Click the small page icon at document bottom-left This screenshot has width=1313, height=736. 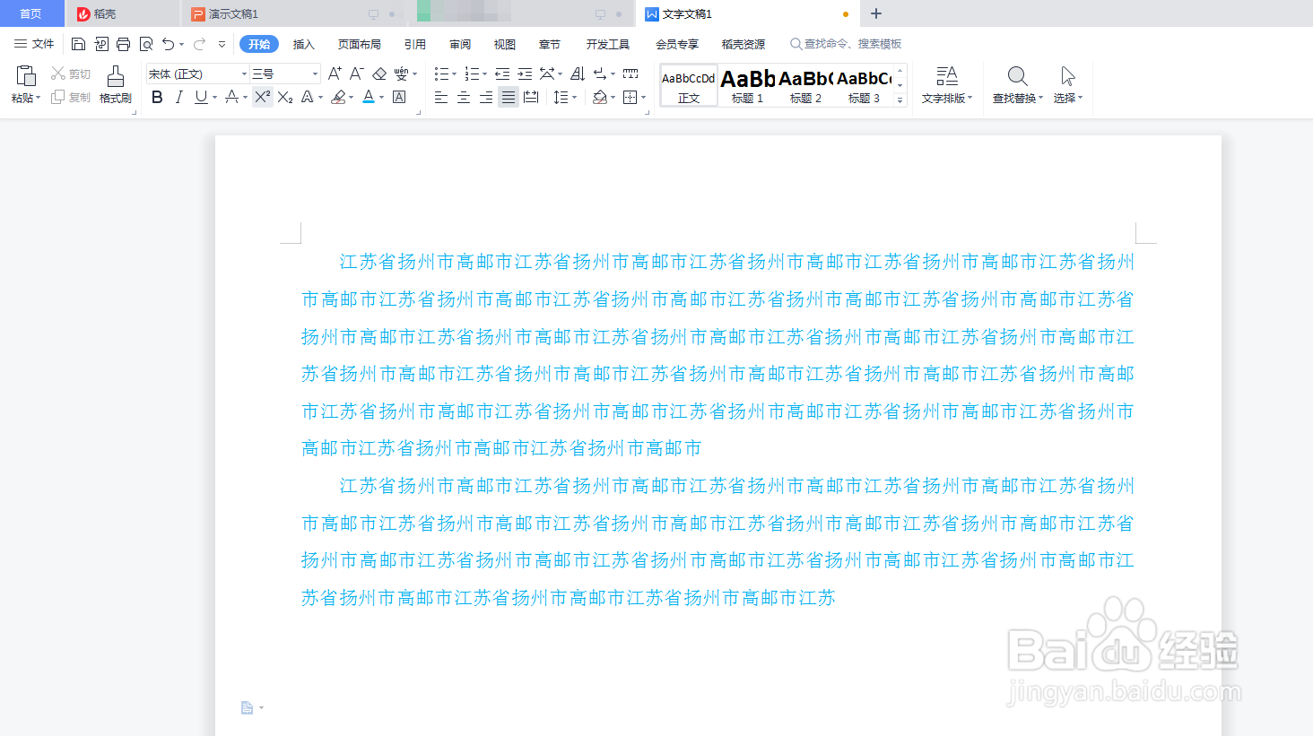(x=248, y=708)
